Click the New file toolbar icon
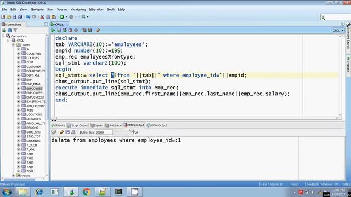The width and height of the screenshot is (351, 197). (x=3, y=17)
